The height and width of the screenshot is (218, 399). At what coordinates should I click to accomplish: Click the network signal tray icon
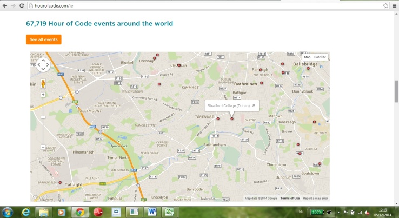360,212
